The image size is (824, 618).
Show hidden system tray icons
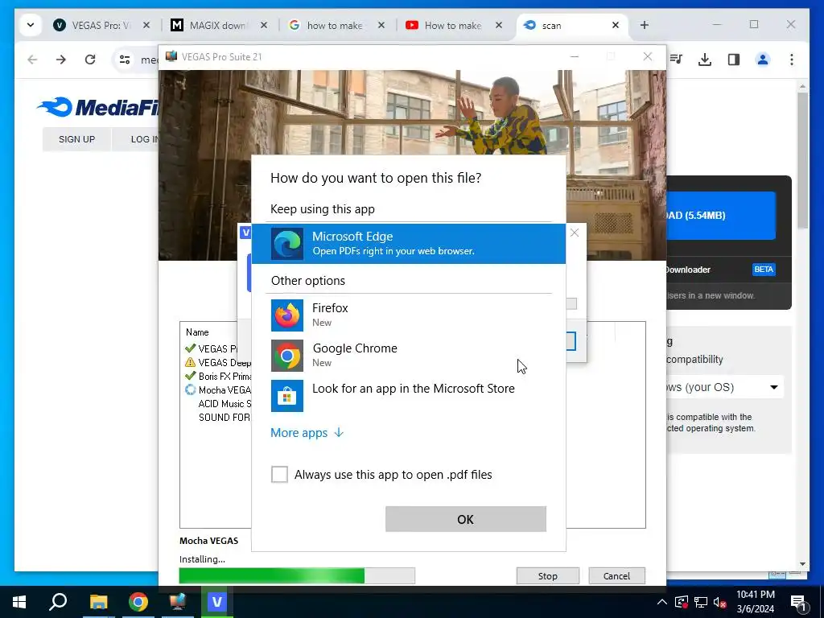click(x=662, y=602)
